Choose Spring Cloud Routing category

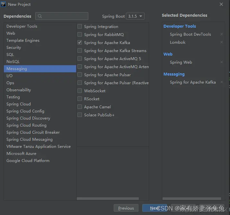click(x=40, y=125)
